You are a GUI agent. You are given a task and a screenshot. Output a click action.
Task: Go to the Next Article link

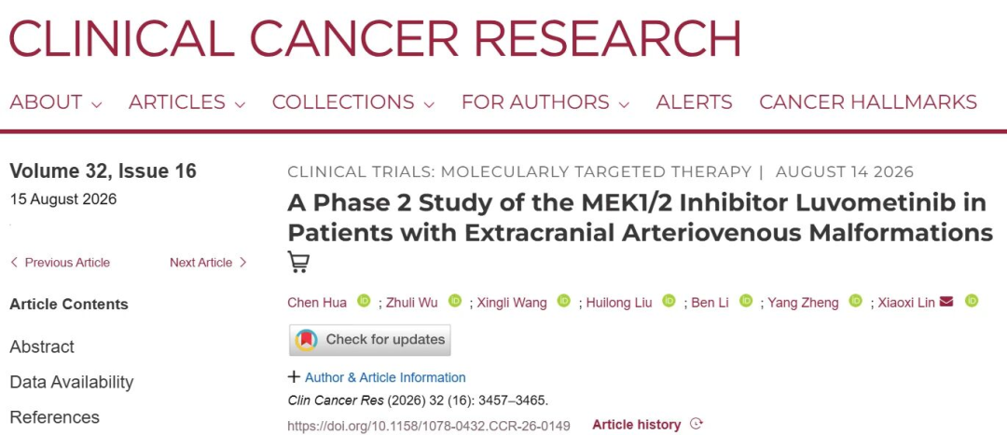[x=208, y=263]
